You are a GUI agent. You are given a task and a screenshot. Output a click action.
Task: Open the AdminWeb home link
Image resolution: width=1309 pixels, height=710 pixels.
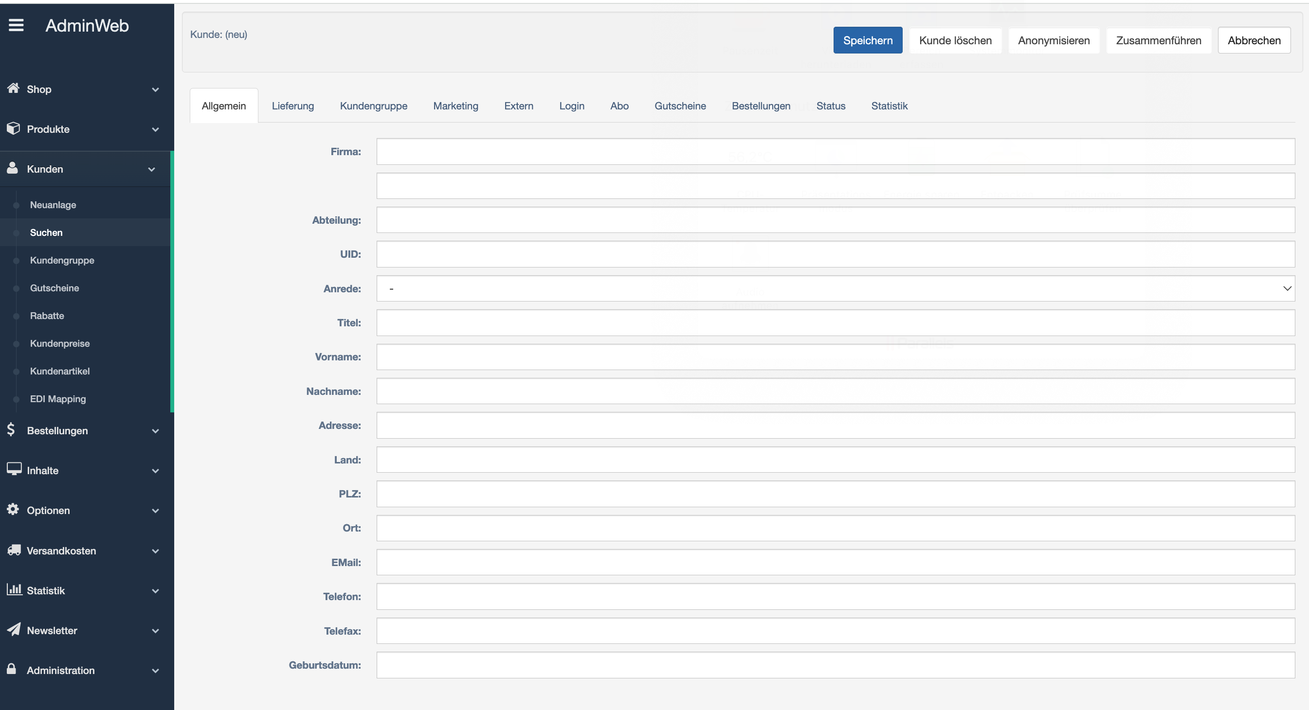pyautogui.click(x=87, y=25)
